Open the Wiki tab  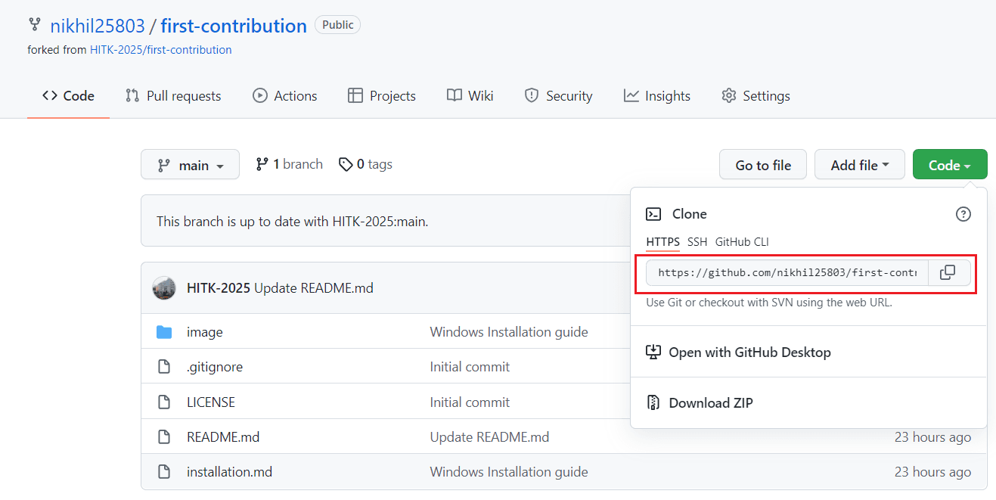pos(470,96)
